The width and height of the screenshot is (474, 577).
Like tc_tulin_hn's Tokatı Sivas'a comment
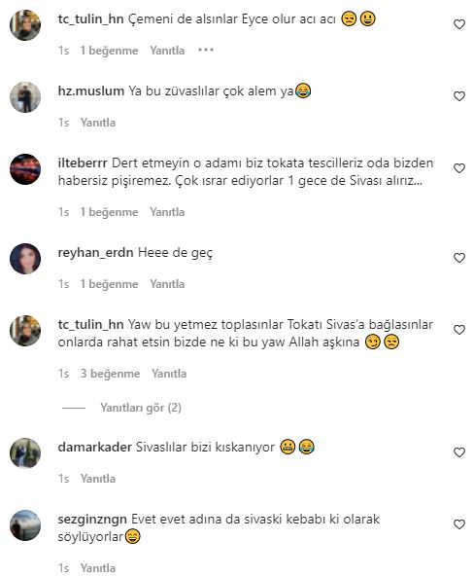pyautogui.click(x=458, y=330)
